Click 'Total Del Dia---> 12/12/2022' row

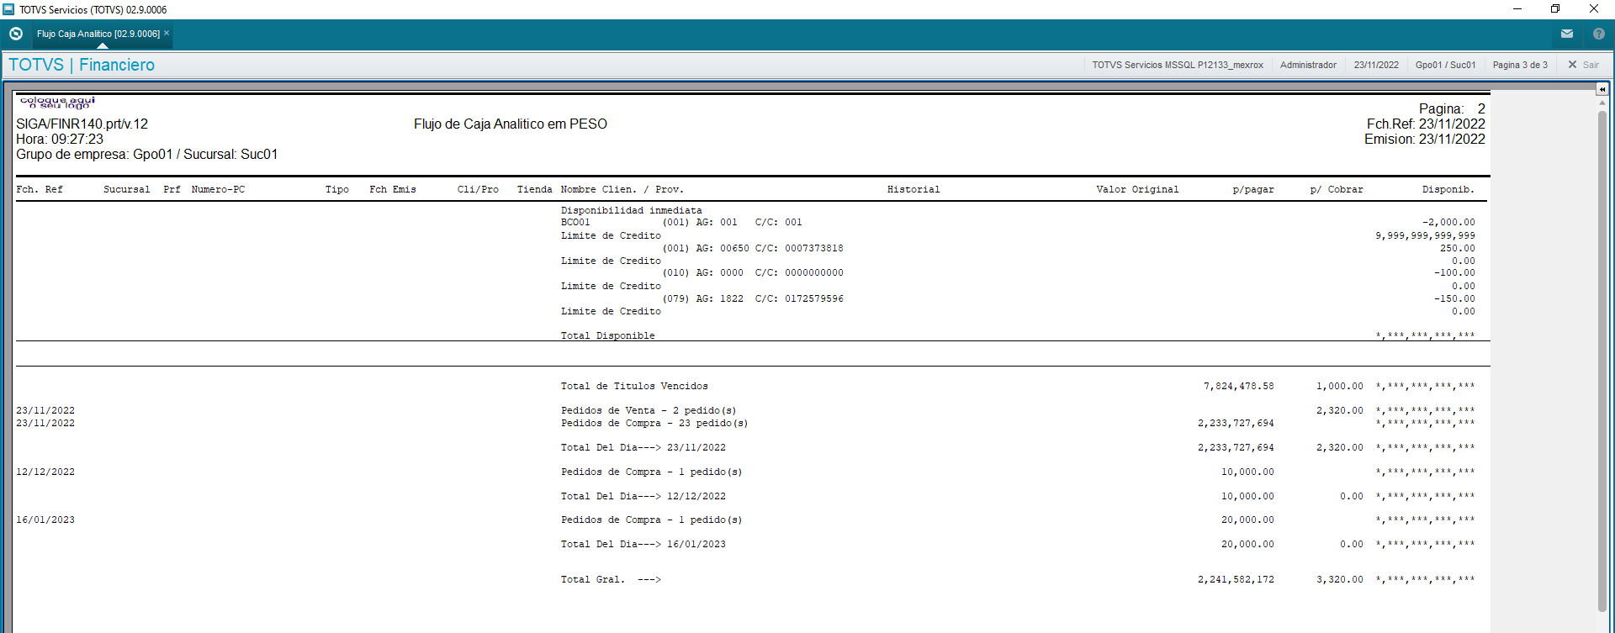pyautogui.click(x=643, y=496)
